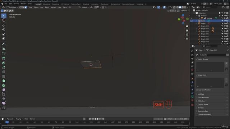Expand the Cube item in outliner
This screenshot has width=230, height=129.
[x=197, y=21]
